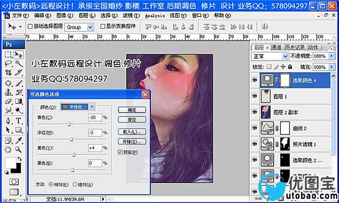339x203 pixels.
Task: Select the Lasso tool
Action: click(x=8, y=64)
